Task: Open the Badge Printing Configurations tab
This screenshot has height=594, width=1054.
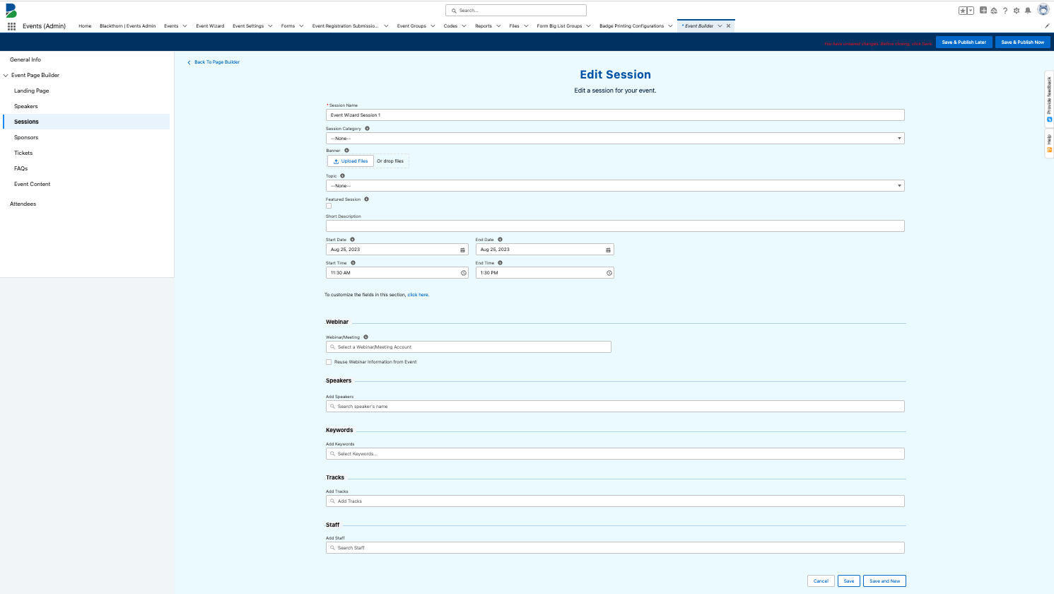Action: coord(631,26)
